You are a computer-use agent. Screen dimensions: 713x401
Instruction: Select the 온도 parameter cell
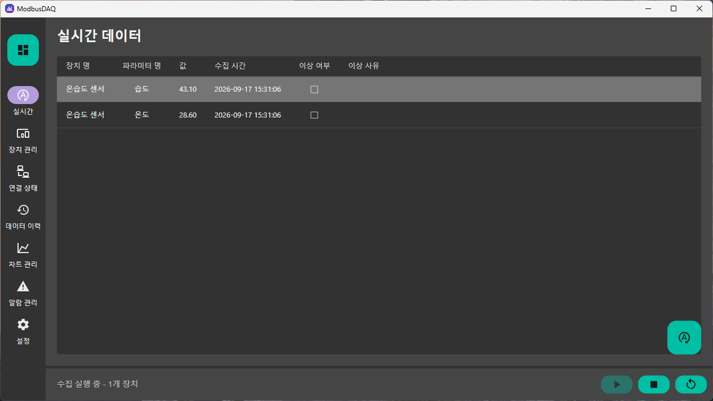[x=142, y=115]
